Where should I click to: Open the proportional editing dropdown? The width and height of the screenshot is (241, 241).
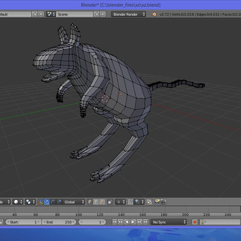click(x=120, y=202)
